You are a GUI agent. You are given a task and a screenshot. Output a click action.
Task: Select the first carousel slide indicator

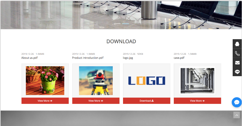117,24
